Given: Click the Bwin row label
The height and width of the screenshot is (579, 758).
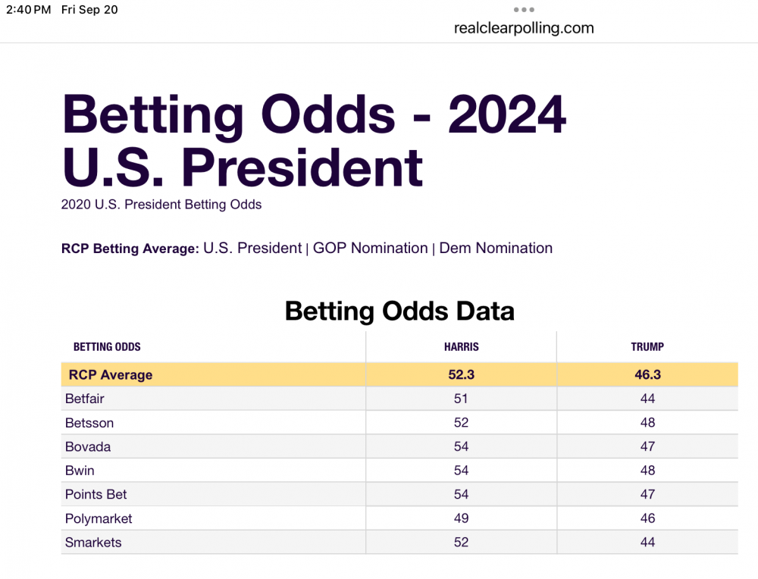Looking at the screenshot, I should [80, 471].
